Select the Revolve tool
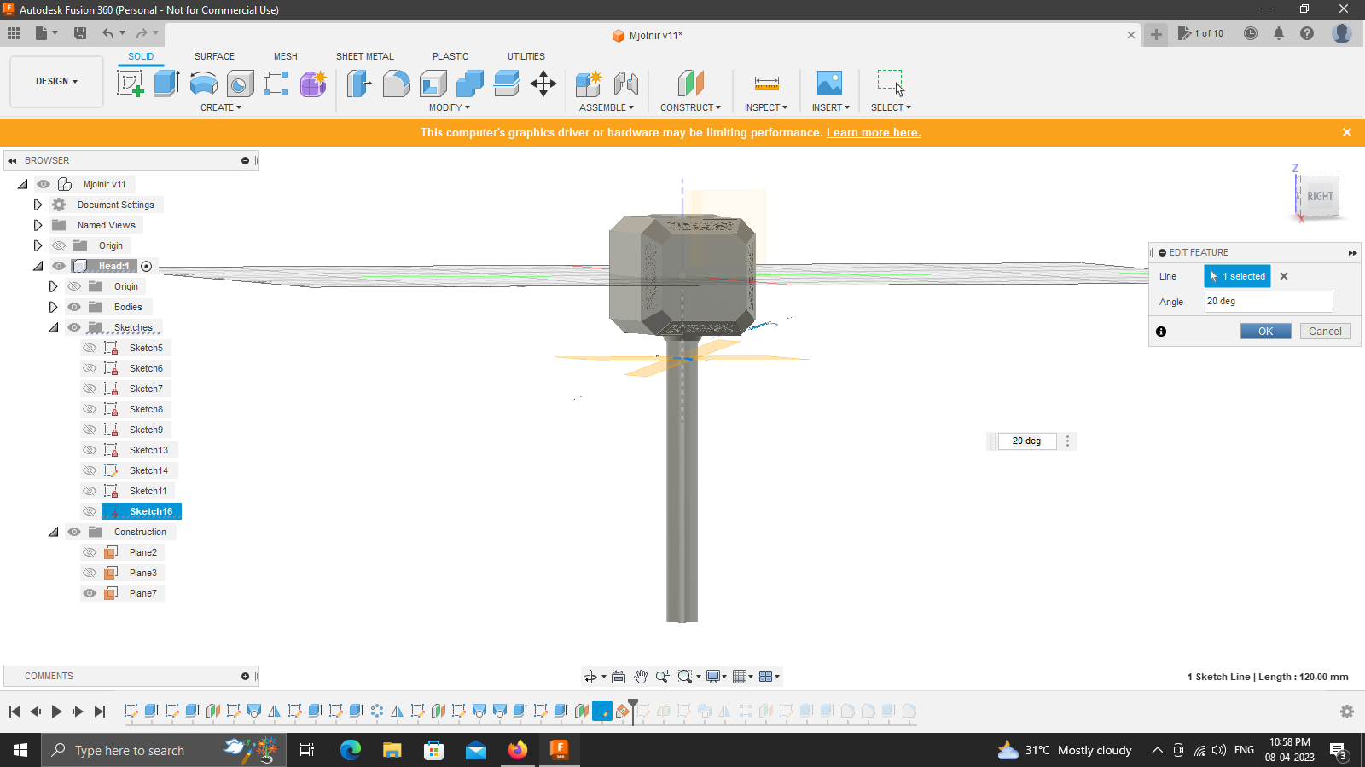 203,84
